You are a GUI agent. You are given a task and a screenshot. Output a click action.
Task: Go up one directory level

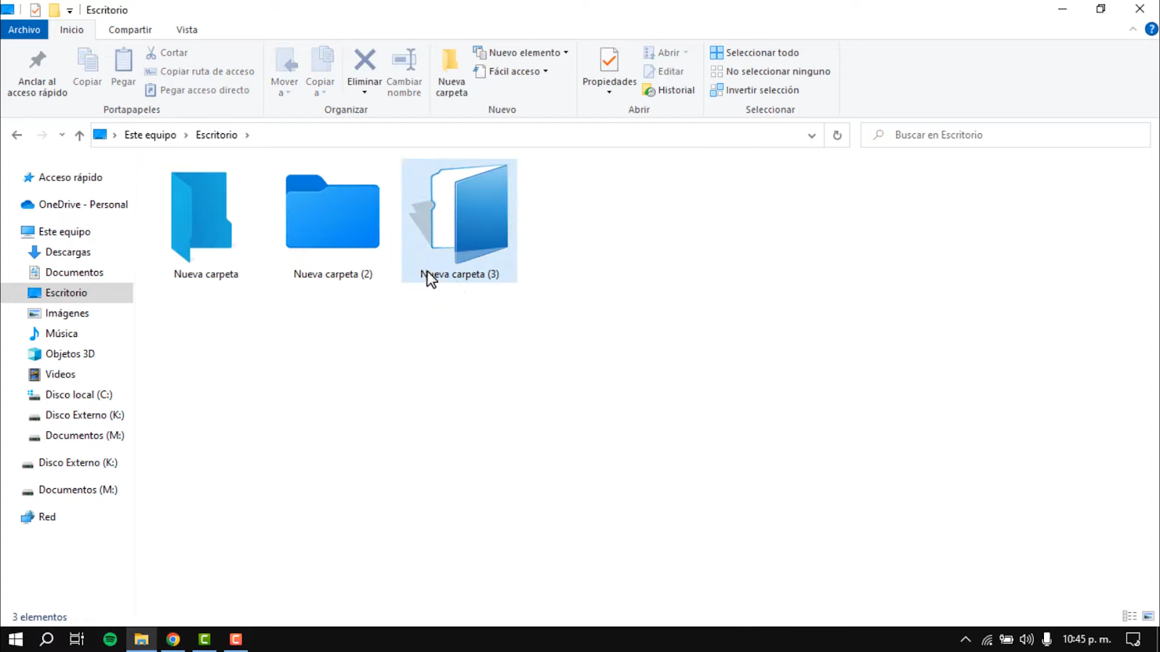tap(79, 135)
